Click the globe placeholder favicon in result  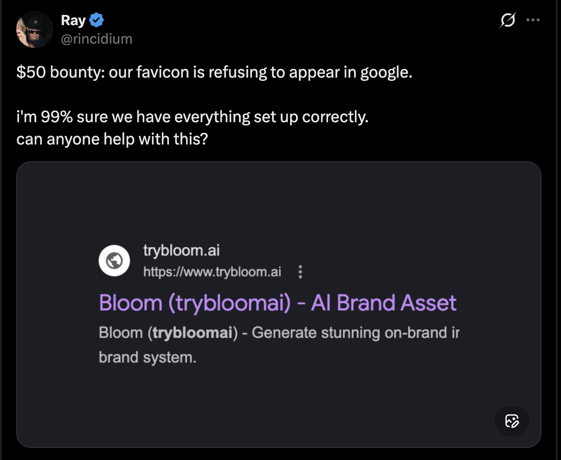click(114, 261)
